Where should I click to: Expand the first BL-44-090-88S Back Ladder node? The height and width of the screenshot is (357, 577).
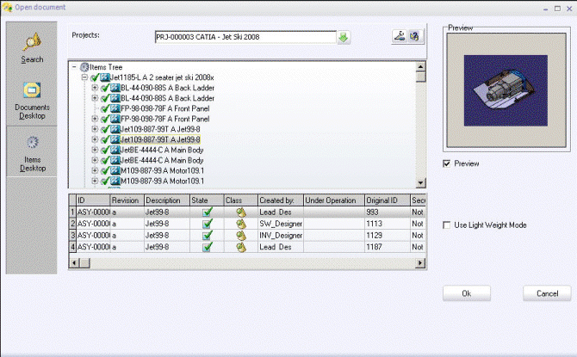click(x=95, y=88)
